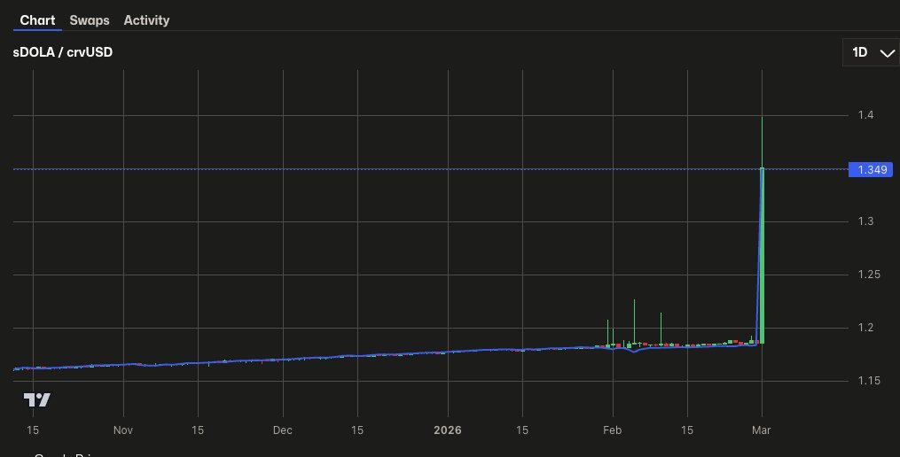Click the tall green March candle
The height and width of the screenshot is (457, 900).
click(x=763, y=255)
